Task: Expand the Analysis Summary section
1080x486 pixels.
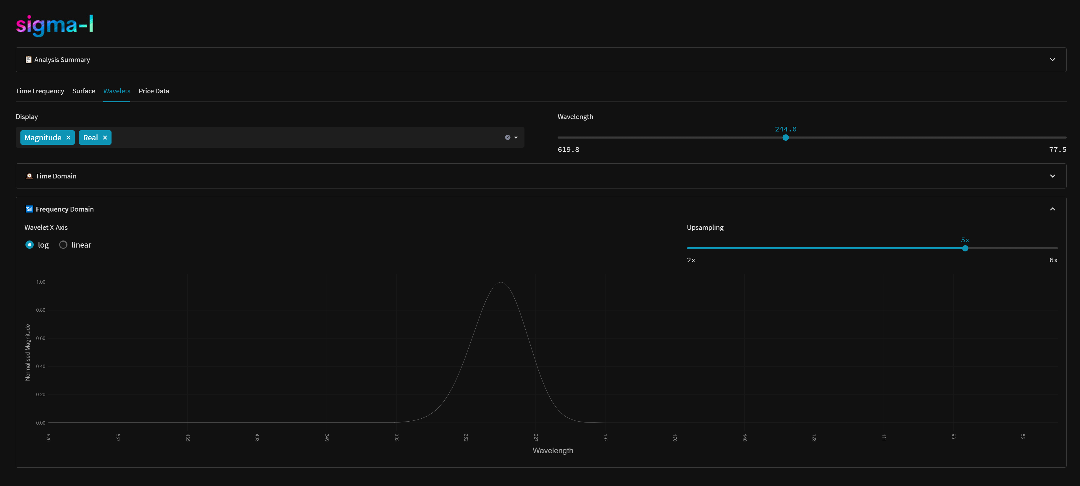Action: point(1052,59)
